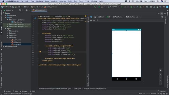Hide the Project panel with minus icon

tap(30, 10)
